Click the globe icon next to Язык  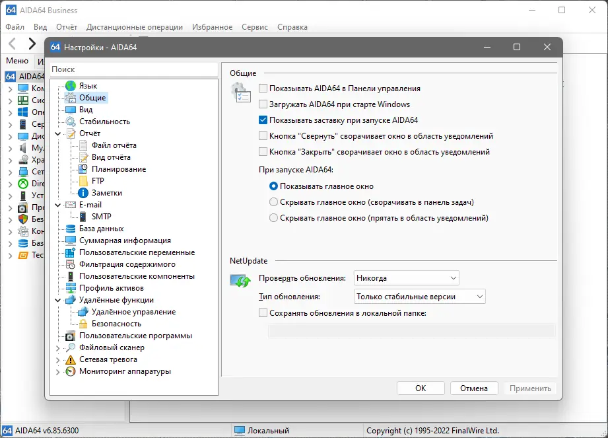tap(71, 86)
